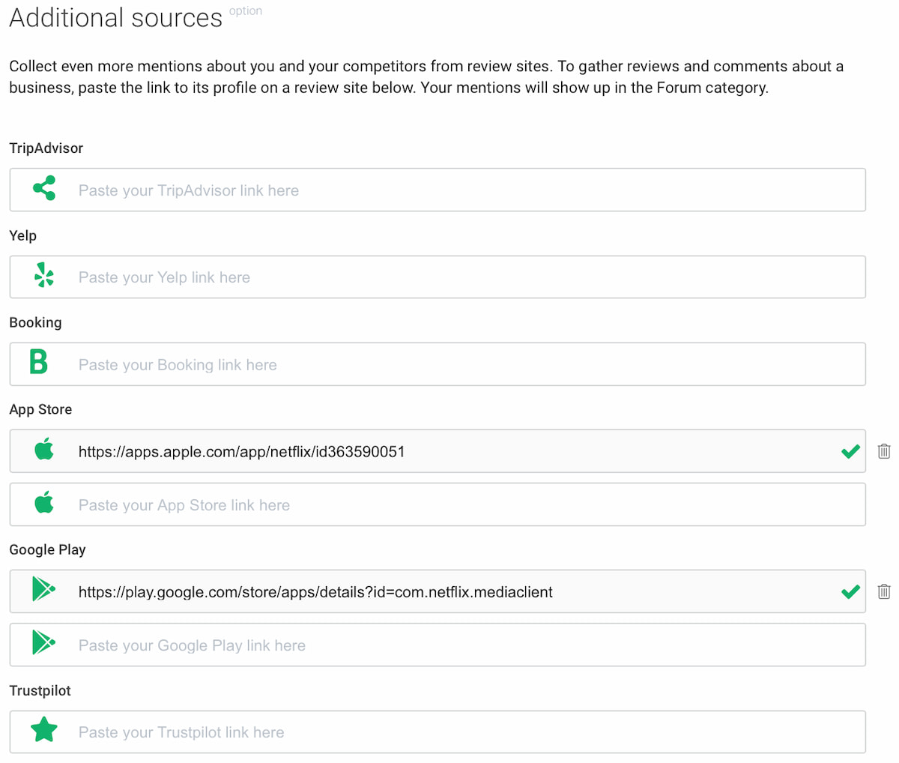Click the green checkmark on the Google Play link

(850, 591)
